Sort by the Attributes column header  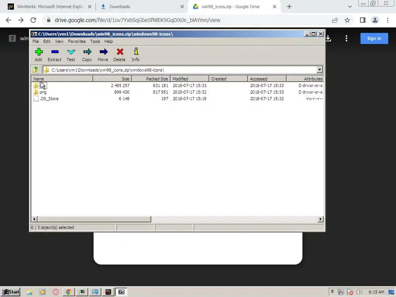(305, 79)
